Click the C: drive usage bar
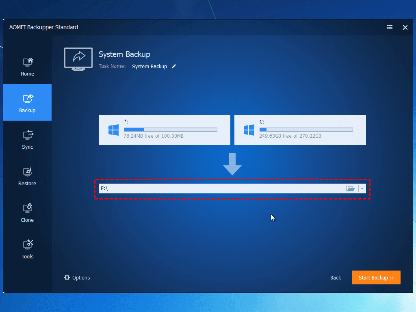The height and width of the screenshot is (312, 416). [x=306, y=130]
